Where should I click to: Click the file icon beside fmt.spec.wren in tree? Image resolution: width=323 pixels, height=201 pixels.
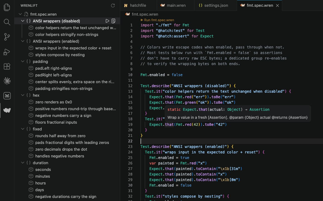click(26, 14)
